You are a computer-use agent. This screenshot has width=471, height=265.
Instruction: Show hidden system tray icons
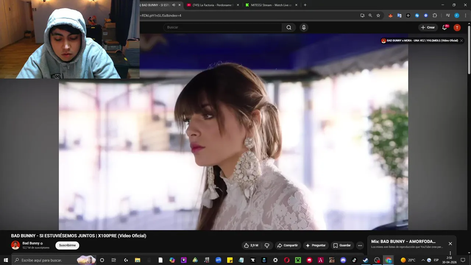[x=423, y=260]
